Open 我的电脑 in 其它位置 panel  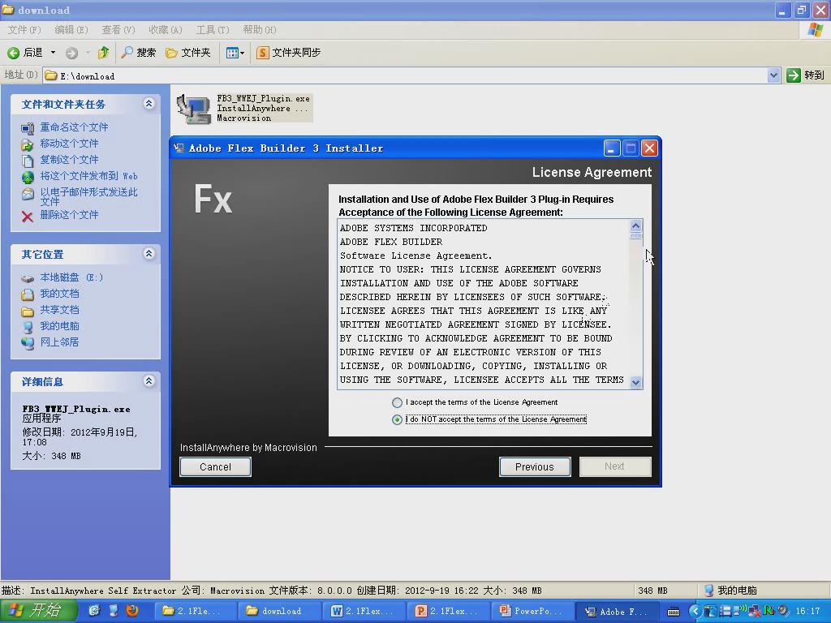coord(60,326)
